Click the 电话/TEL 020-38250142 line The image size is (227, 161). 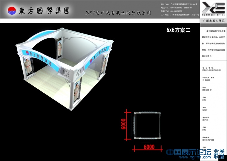click(x=176, y=8)
